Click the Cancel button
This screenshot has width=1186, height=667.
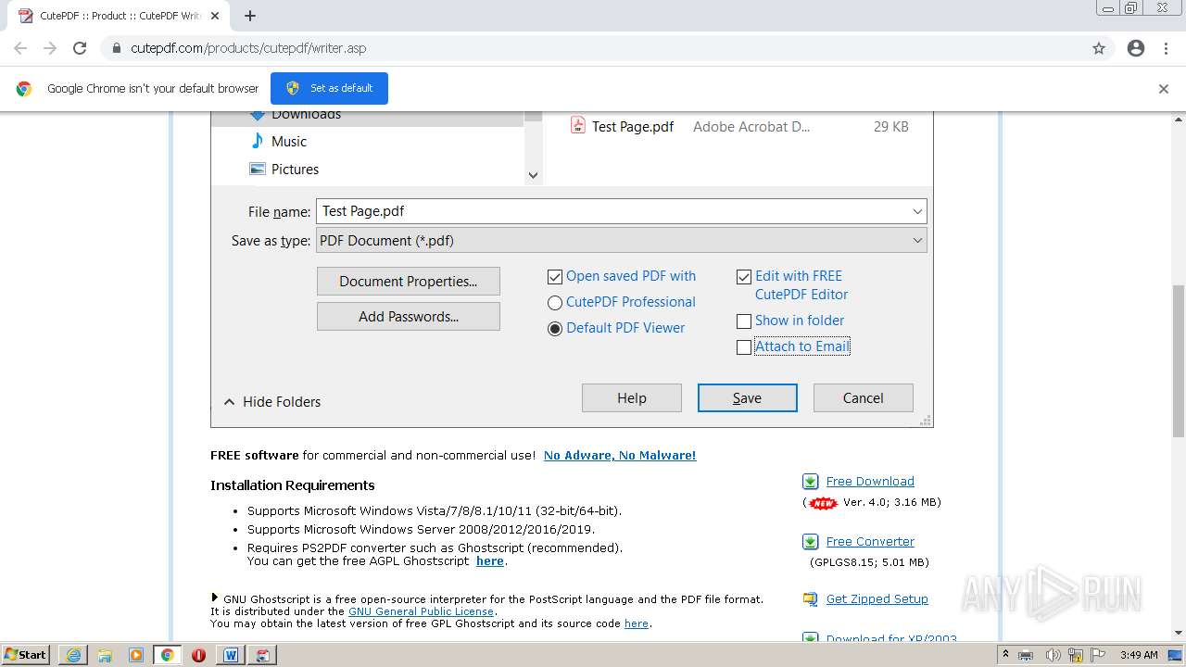point(864,398)
